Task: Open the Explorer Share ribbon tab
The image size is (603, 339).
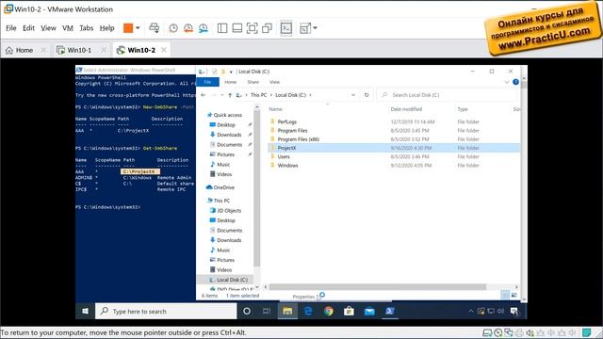Action: click(x=253, y=82)
